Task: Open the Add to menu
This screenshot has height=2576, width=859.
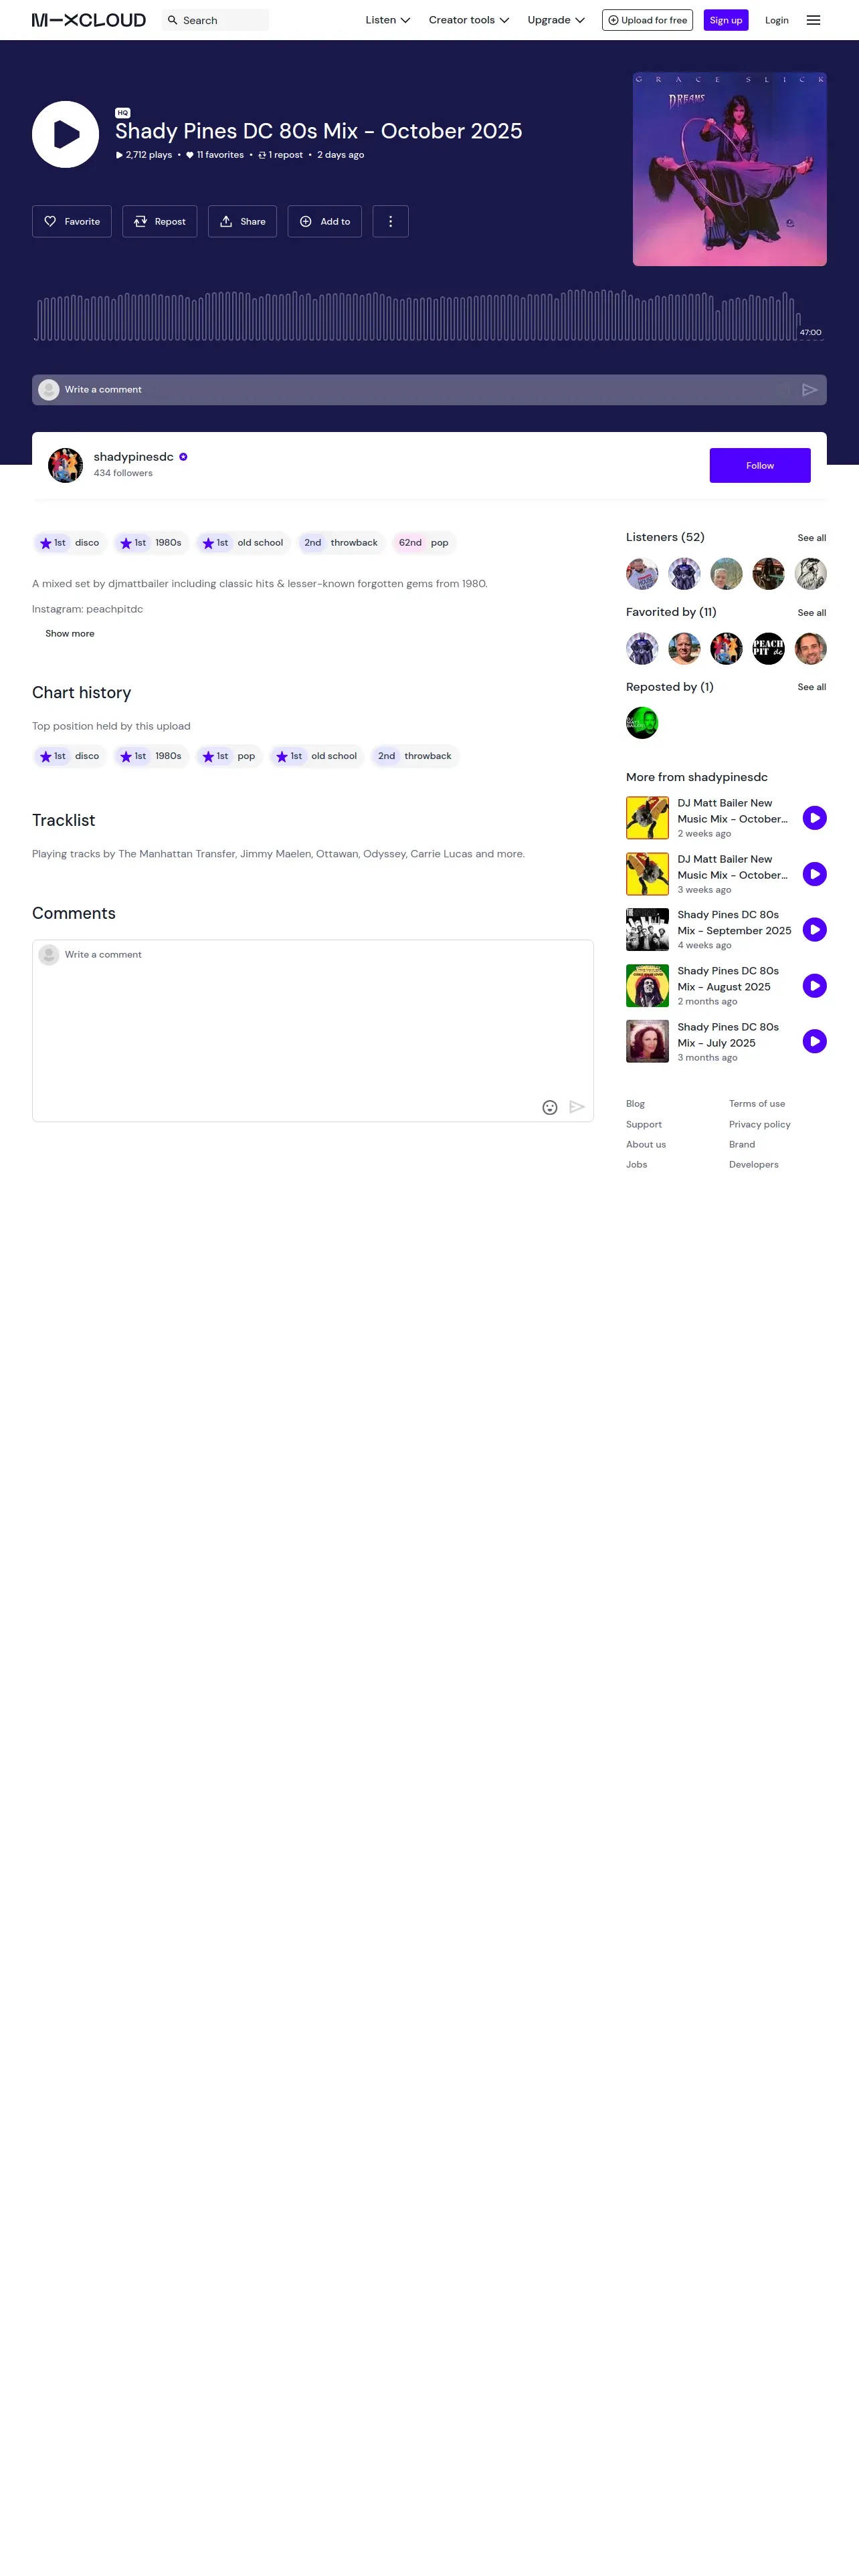Action: (x=325, y=221)
